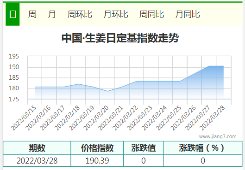Click the www.jiang7.com chart credit
This screenshot has width=245, height=170.
(218, 136)
